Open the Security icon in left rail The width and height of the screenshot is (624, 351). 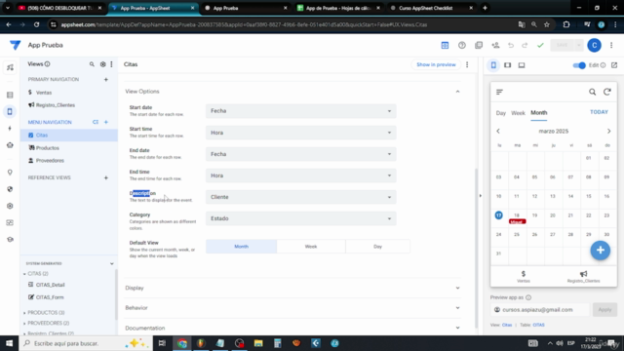(x=10, y=189)
